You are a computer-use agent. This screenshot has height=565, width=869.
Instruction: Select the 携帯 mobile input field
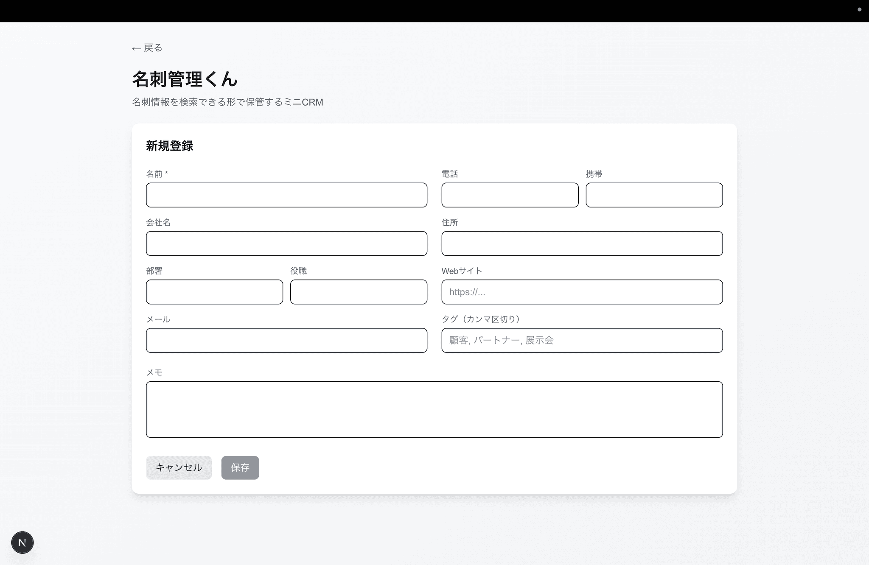[x=654, y=195]
